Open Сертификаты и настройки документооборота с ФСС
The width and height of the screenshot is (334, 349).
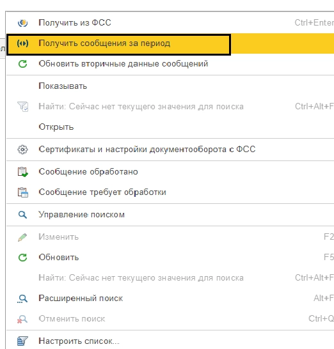pos(170,150)
